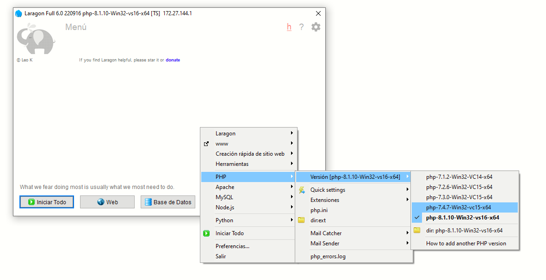546x280 pixels.
Task: Click How to add another PHP version
Action: click(466, 243)
